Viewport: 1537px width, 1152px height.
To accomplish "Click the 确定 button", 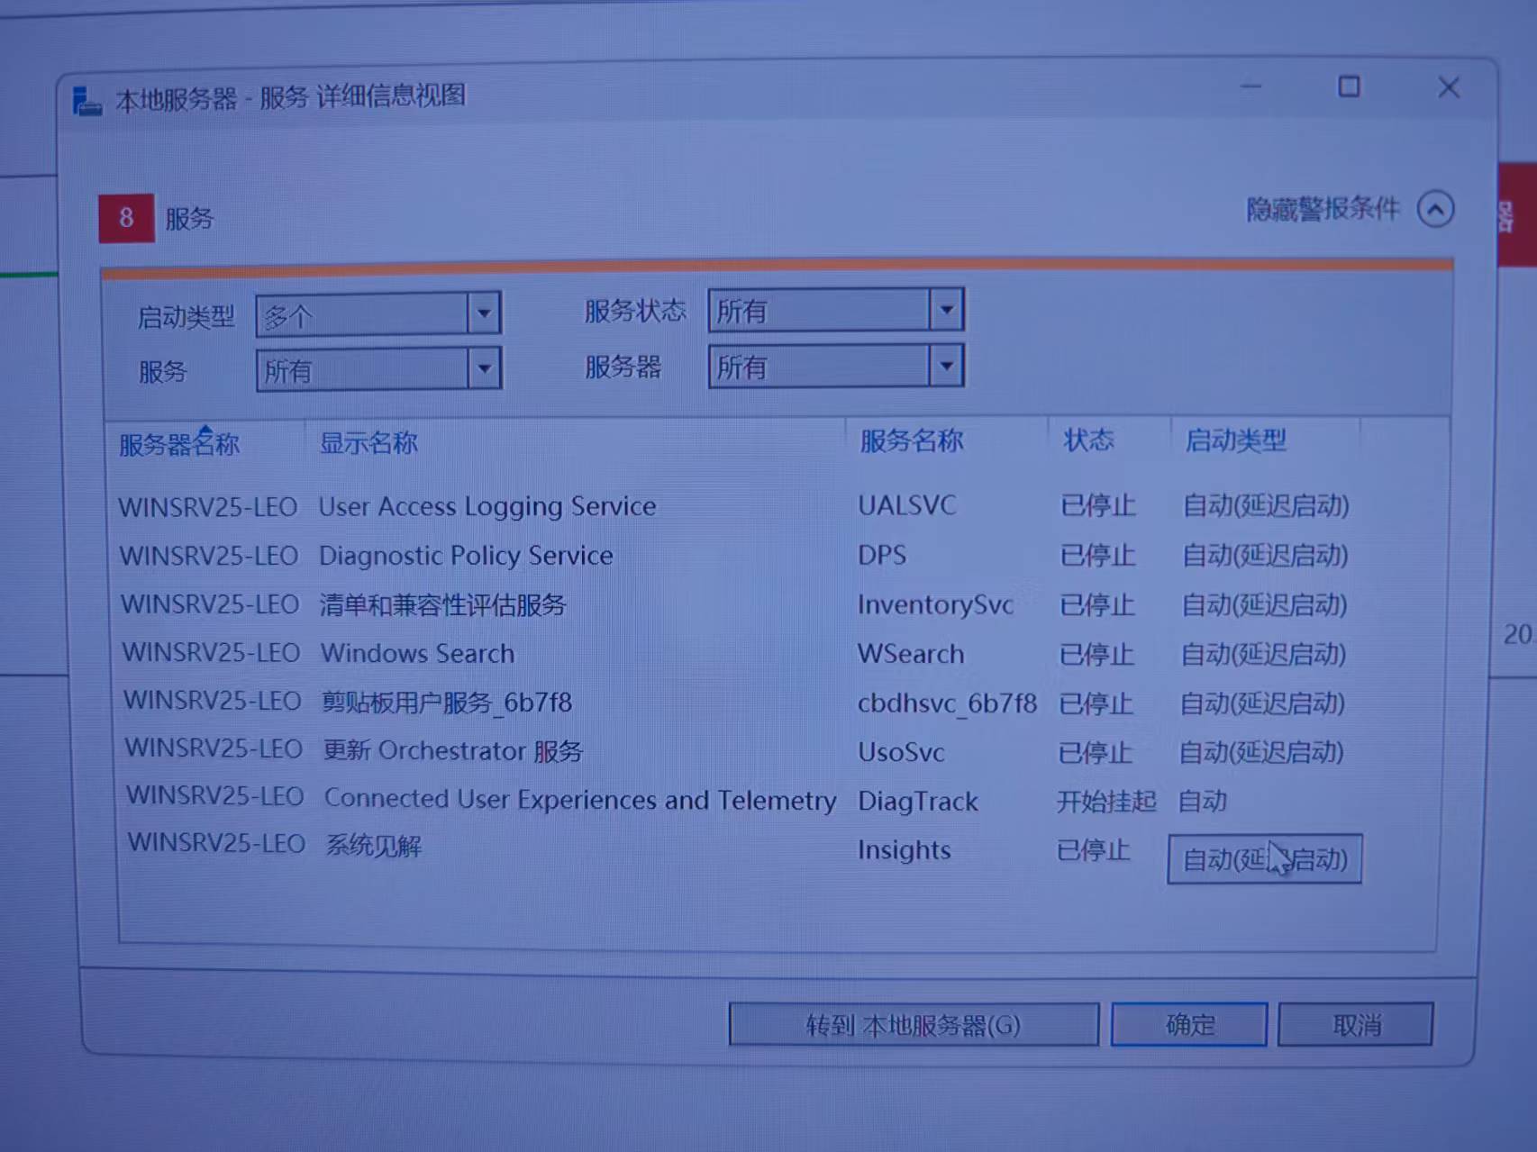I will tap(1188, 1025).
